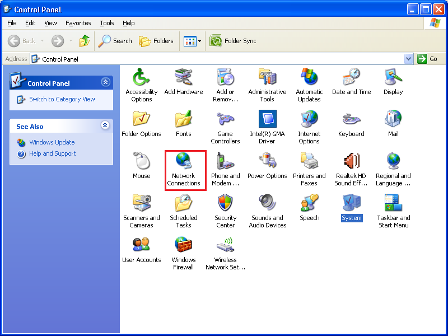The image size is (448, 336).
Task: Click Switch to Category View link
Action: coord(62,99)
